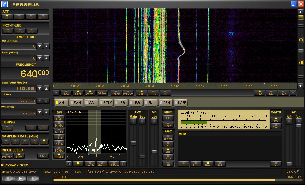Screen dimensions: 305x185
Task: Click the Palette button
Action: (x=102, y=93)
